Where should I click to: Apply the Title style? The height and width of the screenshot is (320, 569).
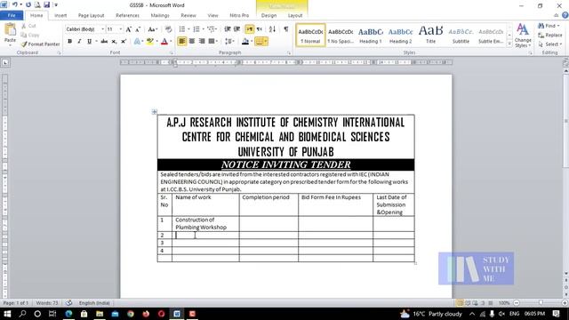click(430, 36)
